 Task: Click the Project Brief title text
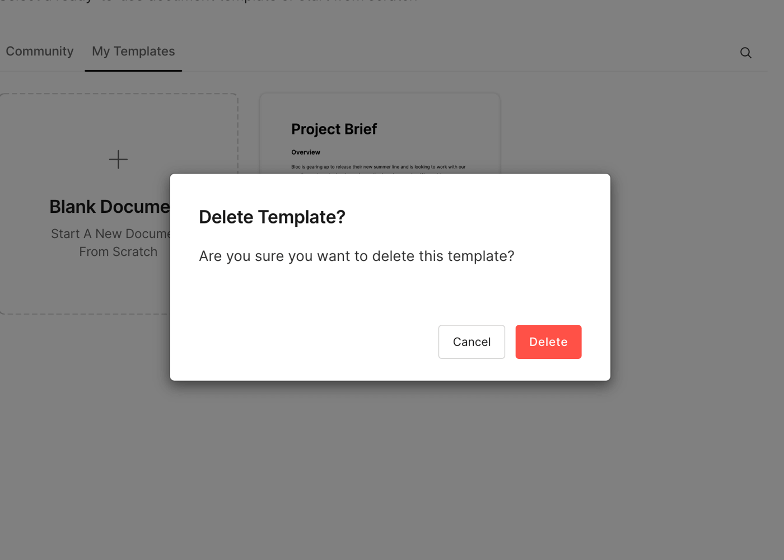click(334, 129)
